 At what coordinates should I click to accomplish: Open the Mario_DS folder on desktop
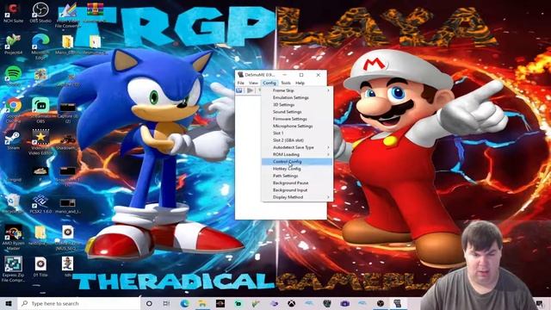pyautogui.click(x=67, y=44)
